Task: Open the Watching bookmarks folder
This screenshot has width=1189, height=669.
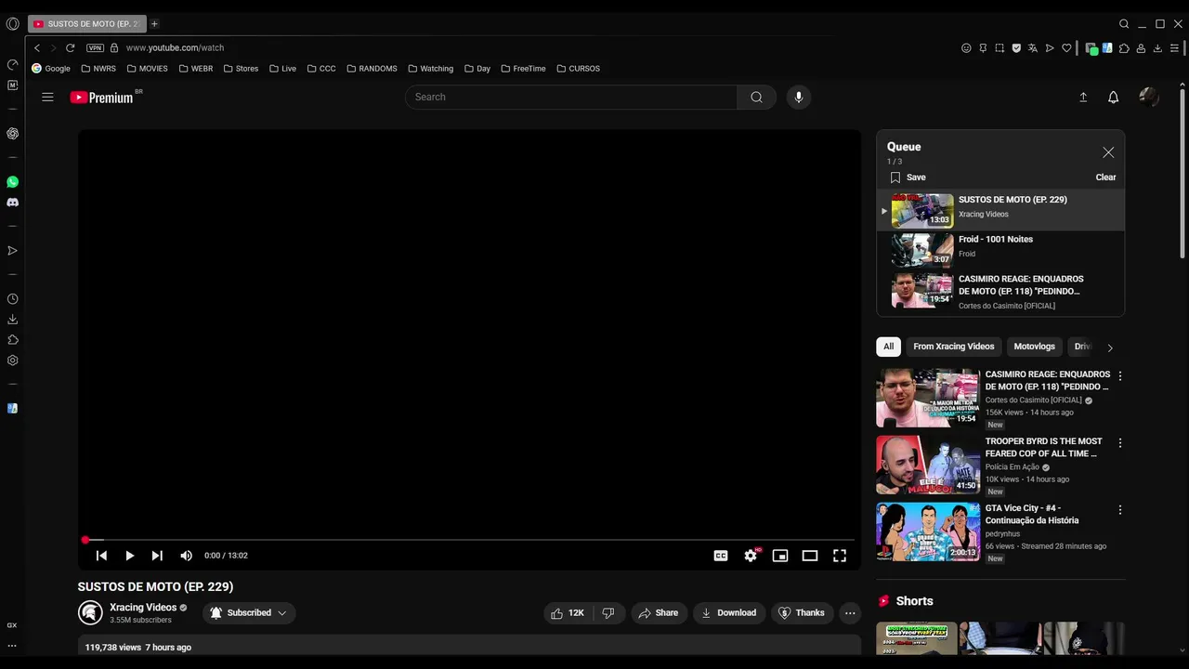Action: [430, 69]
